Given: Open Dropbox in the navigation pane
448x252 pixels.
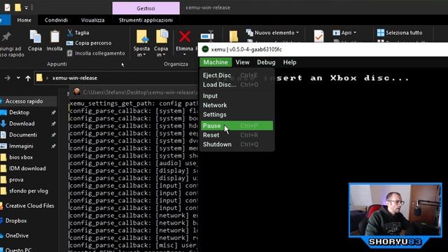Looking at the screenshot, I should (x=16, y=221).
